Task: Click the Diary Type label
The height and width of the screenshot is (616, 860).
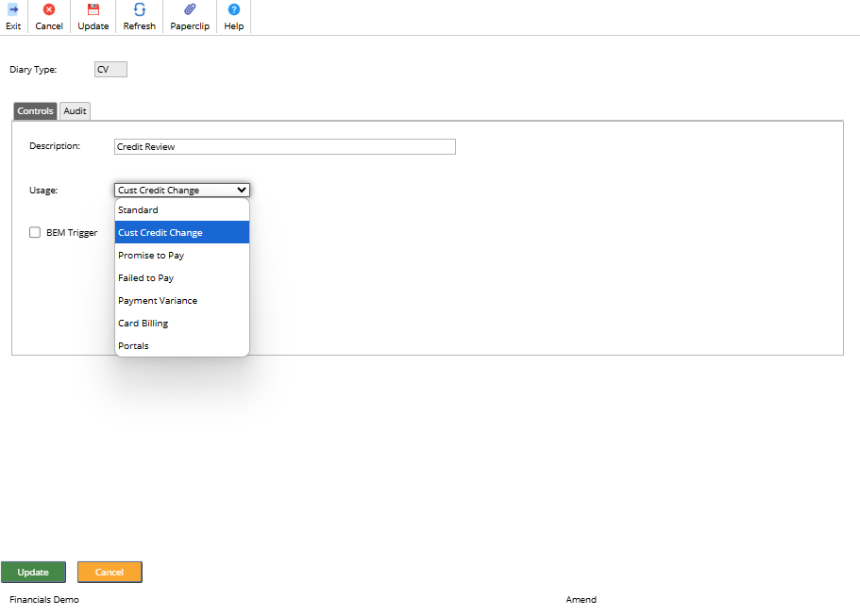Action: (33, 70)
